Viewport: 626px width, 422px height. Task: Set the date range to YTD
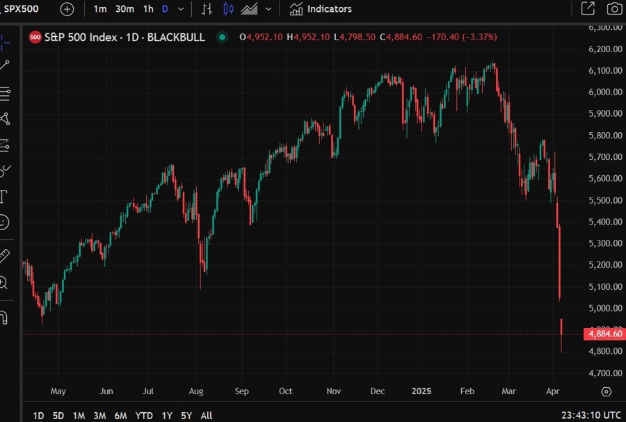[144, 416]
